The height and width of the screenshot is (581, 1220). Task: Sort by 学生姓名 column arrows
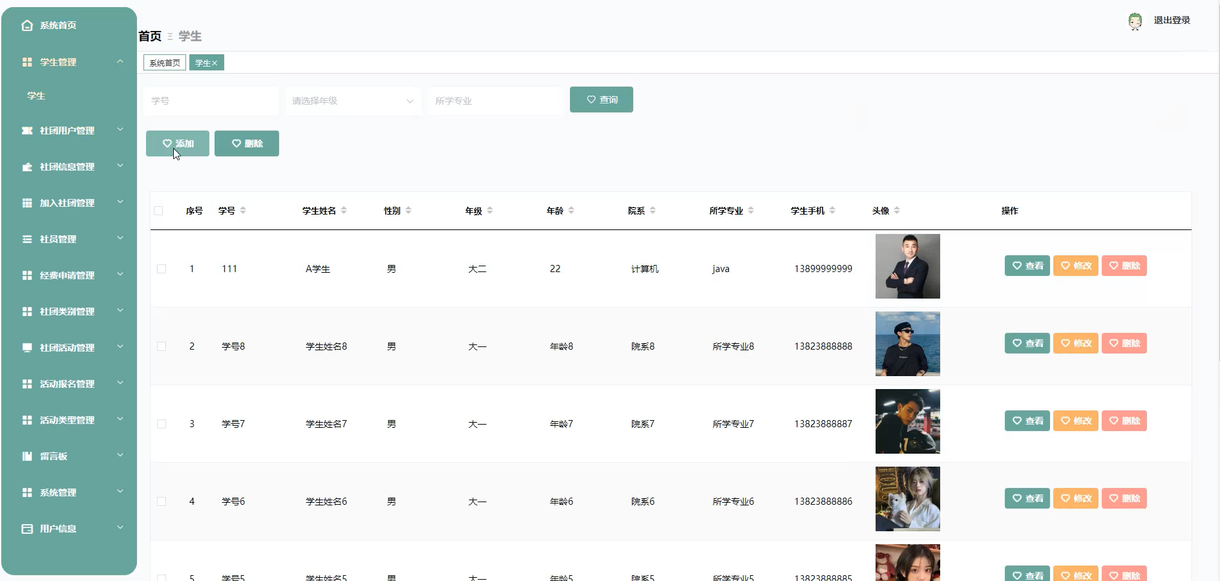tap(344, 211)
